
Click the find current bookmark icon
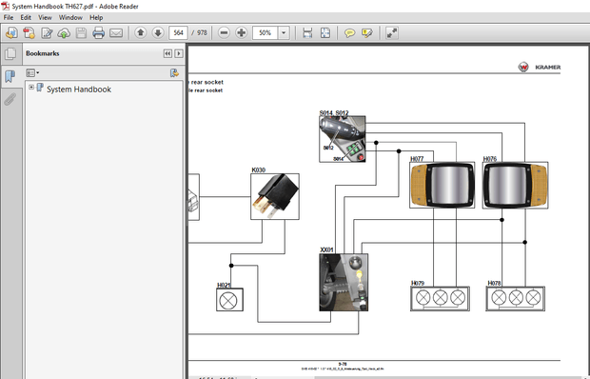pos(174,72)
